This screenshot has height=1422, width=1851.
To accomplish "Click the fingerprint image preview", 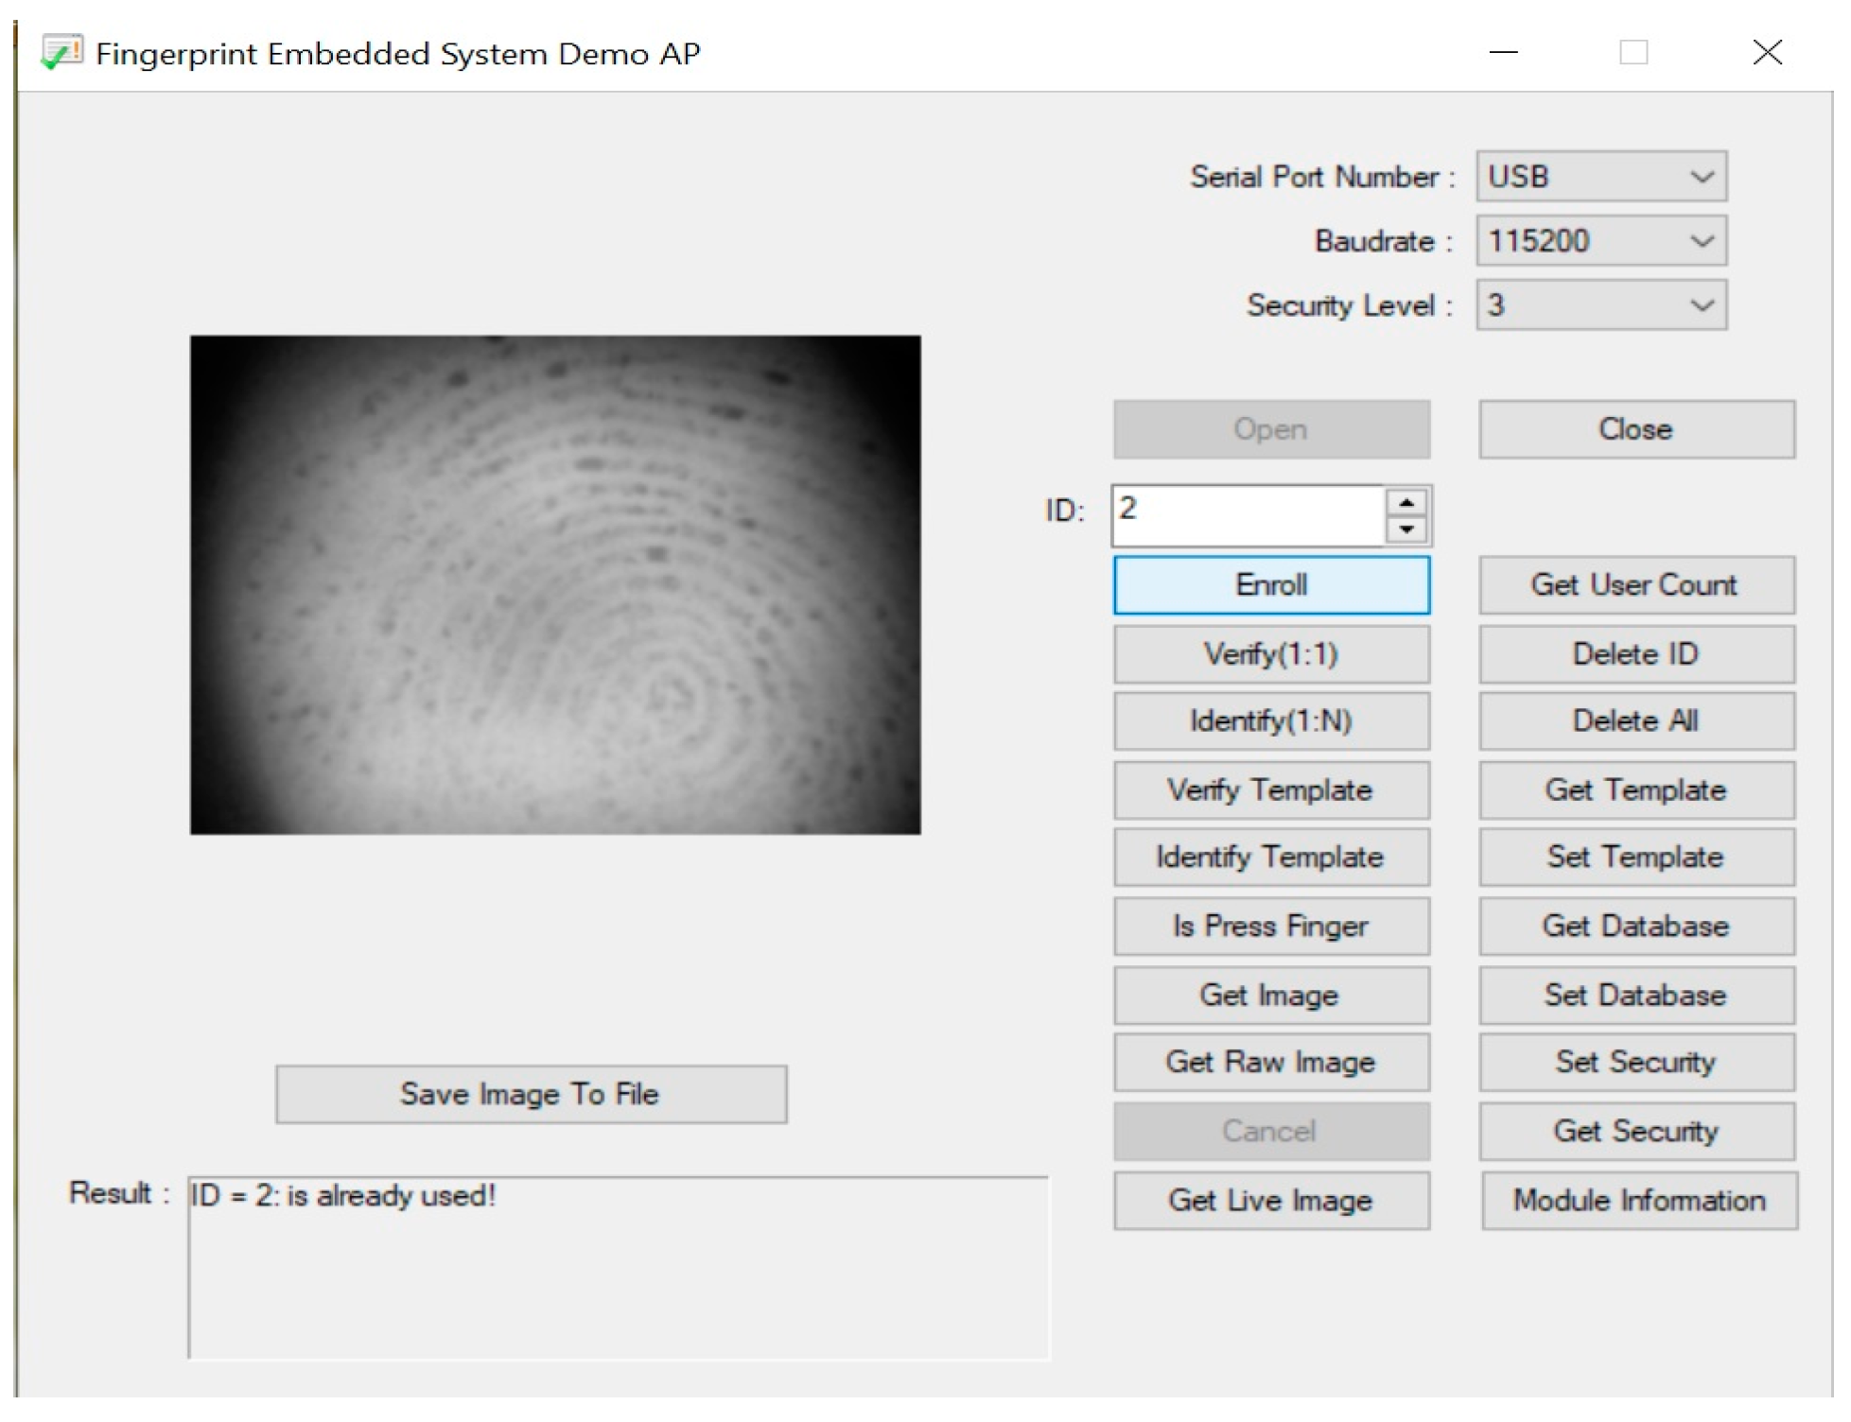I will (555, 584).
